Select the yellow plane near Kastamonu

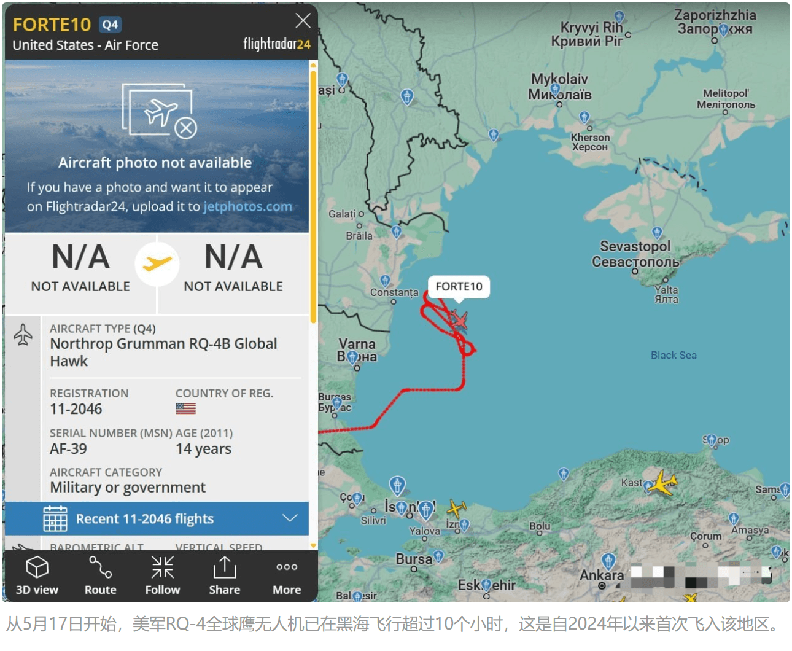(x=662, y=483)
